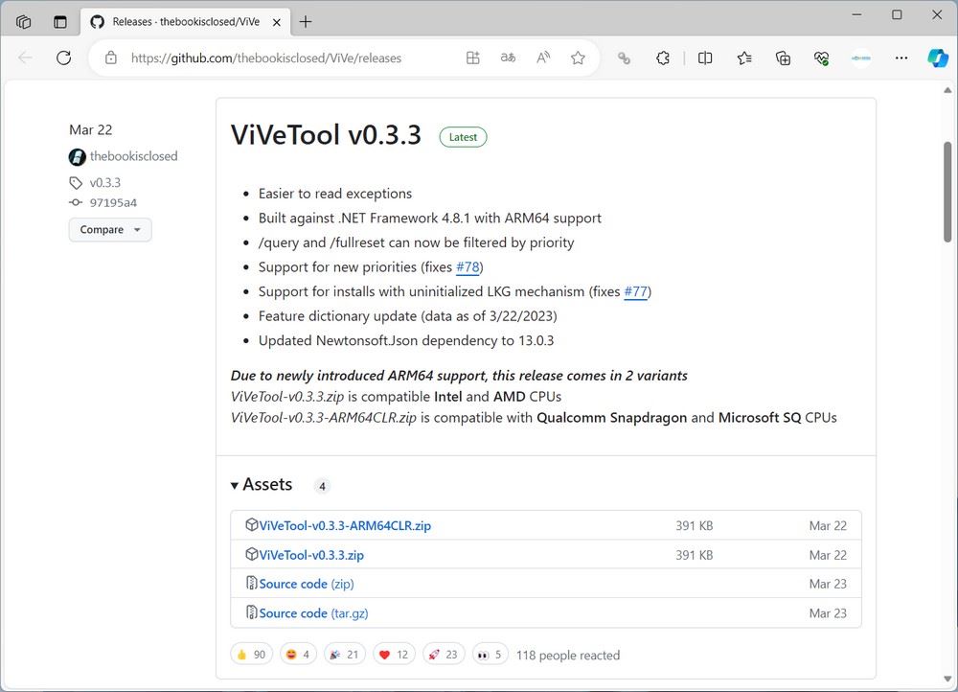
Task: Expand the Compare dropdown
Action: (x=110, y=230)
